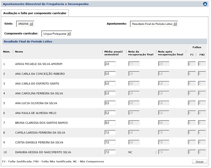
Task: Open the Apontamento dropdown
Action: [154, 24]
